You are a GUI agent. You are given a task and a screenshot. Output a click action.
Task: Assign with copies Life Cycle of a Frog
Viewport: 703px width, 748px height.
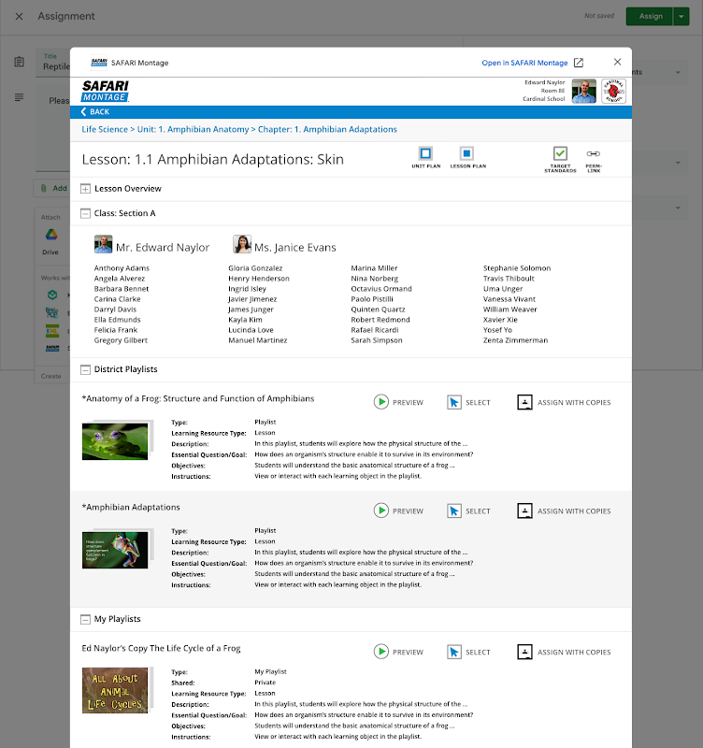(564, 652)
